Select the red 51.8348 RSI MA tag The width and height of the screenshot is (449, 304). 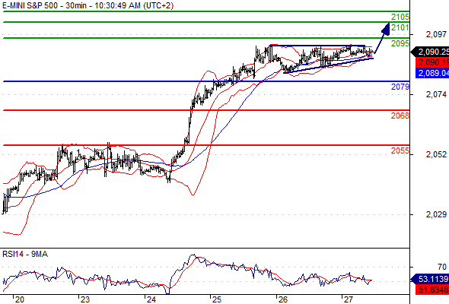coord(432,290)
